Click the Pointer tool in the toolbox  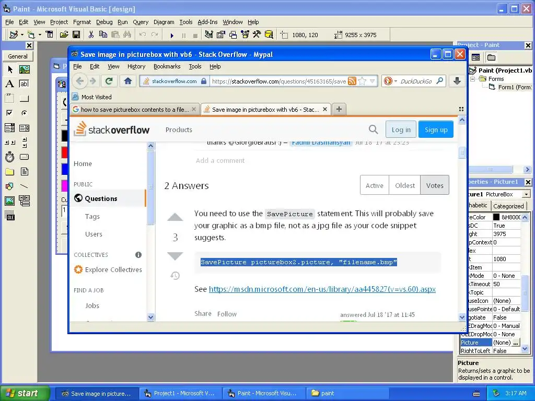point(9,69)
